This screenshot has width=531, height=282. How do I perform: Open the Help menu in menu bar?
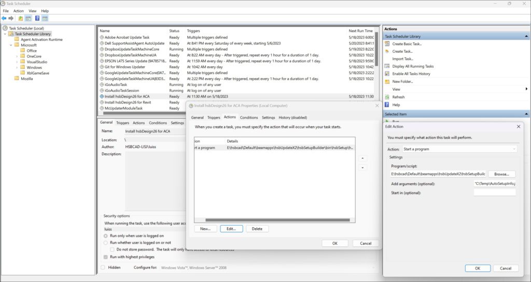coord(45,11)
